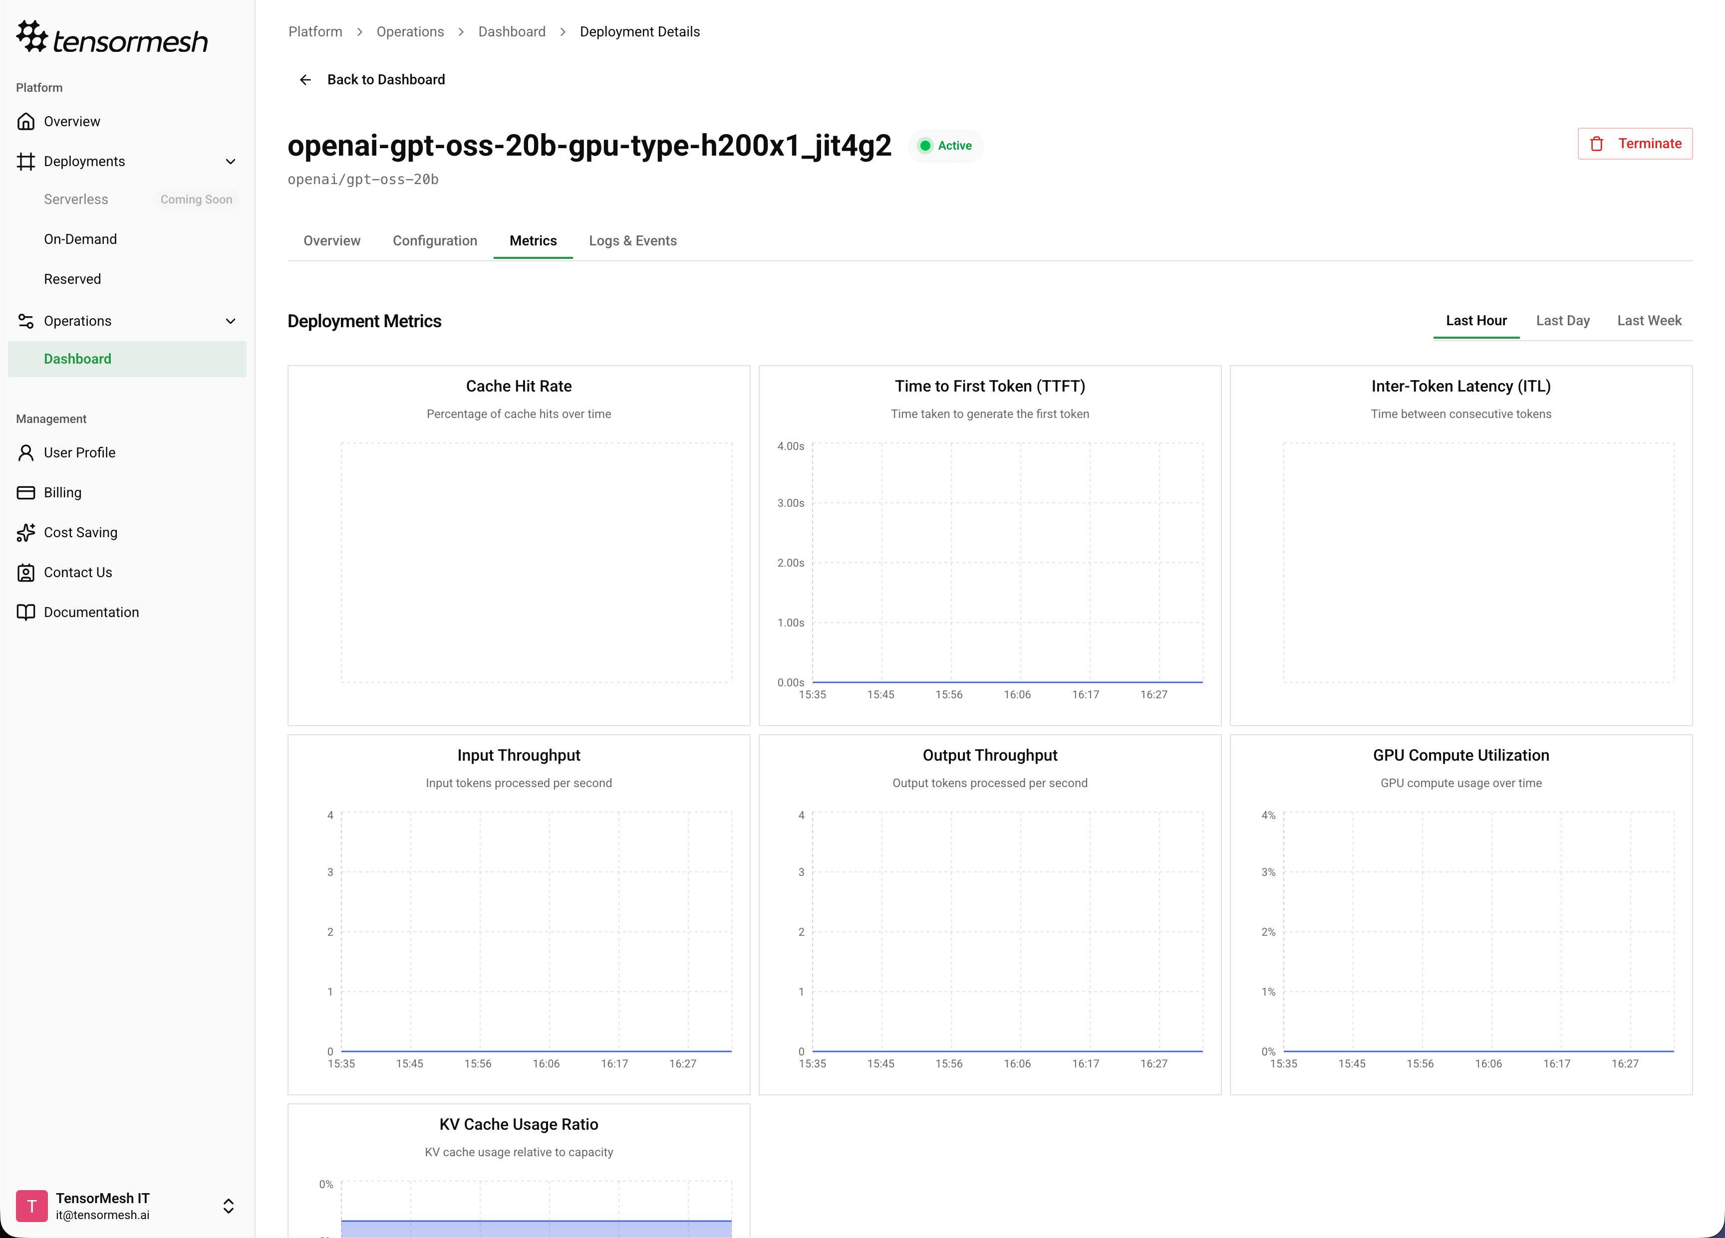The height and width of the screenshot is (1238, 1725).
Task: Collapse the Deployments section chevron
Action: 231,161
